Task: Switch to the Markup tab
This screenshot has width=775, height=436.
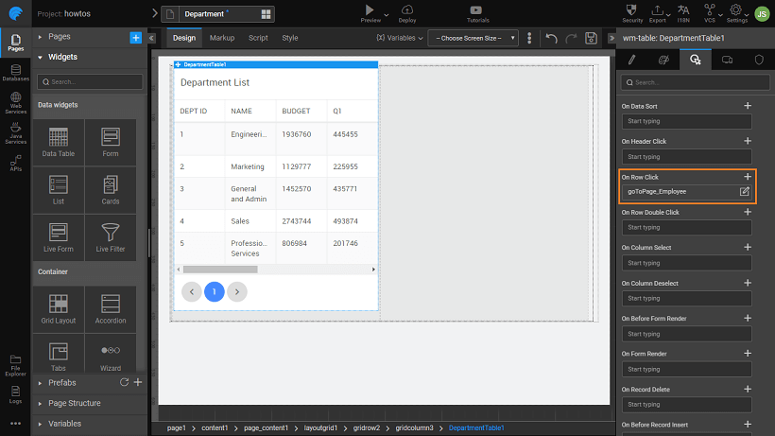Action: 222,38
